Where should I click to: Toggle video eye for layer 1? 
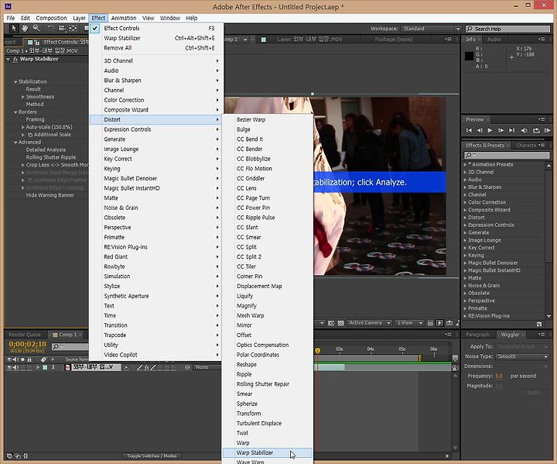pyautogui.click(x=9, y=367)
